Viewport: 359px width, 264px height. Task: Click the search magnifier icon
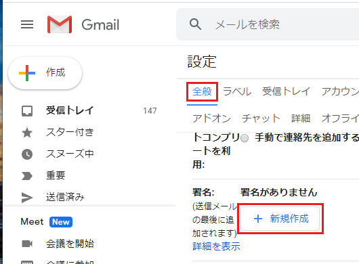195,24
